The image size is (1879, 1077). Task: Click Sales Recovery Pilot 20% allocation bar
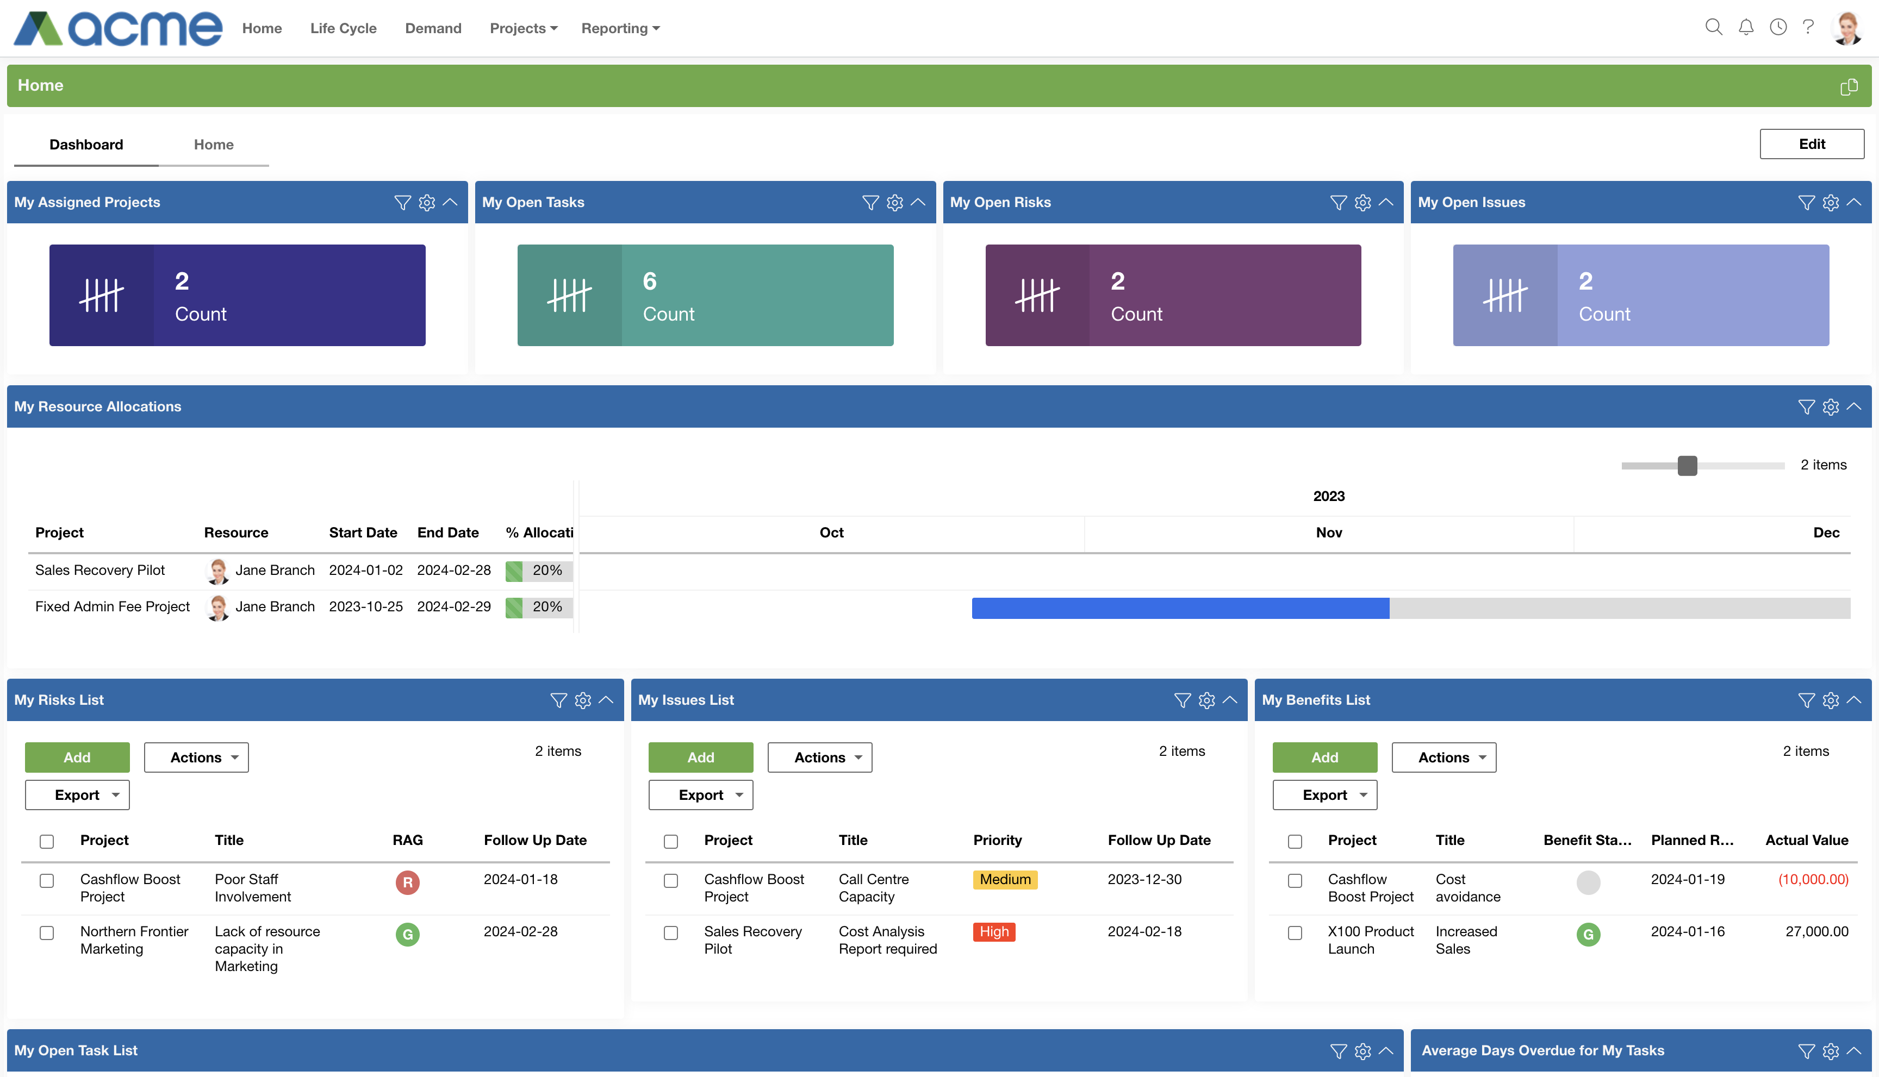coord(539,571)
